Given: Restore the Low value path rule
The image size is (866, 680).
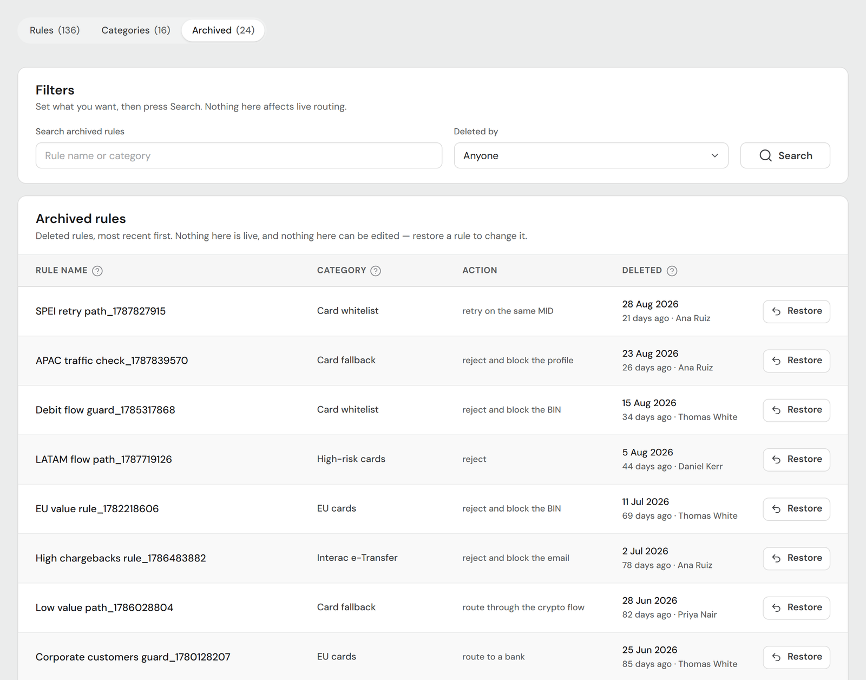Looking at the screenshot, I should tap(796, 607).
